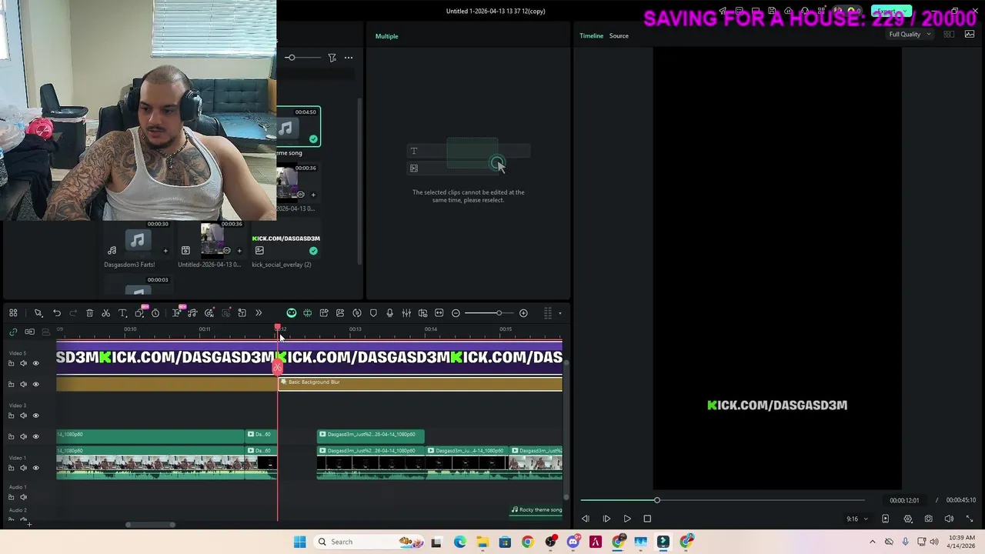Click the timeline horizontal scrollbar
This screenshot has width=985, height=554.
pyautogui.click(x=151, y=525)
